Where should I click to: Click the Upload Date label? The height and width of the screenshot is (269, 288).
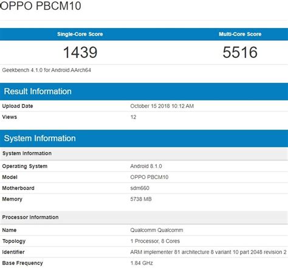click(18, 106)
